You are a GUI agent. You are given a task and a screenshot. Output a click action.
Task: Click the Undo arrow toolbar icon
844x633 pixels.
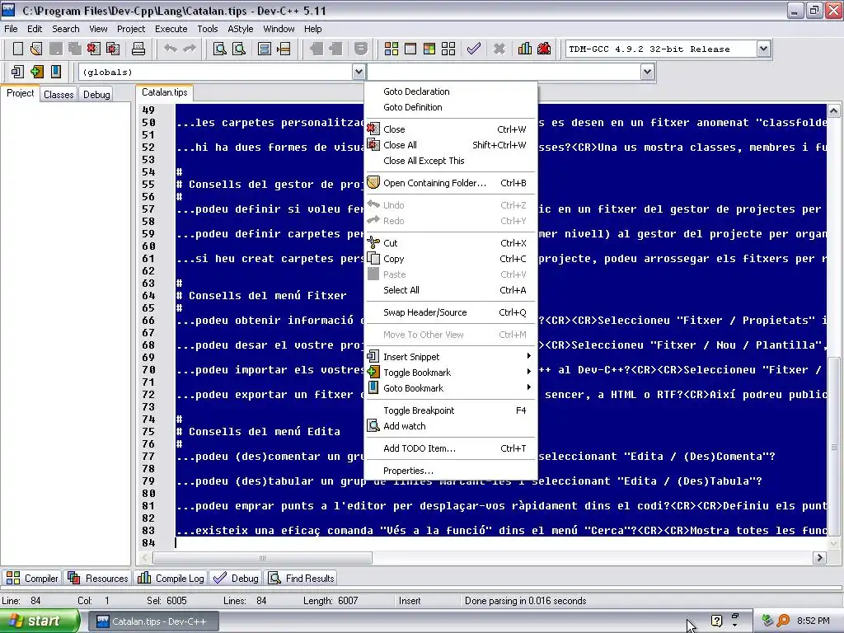click(171, 49)
